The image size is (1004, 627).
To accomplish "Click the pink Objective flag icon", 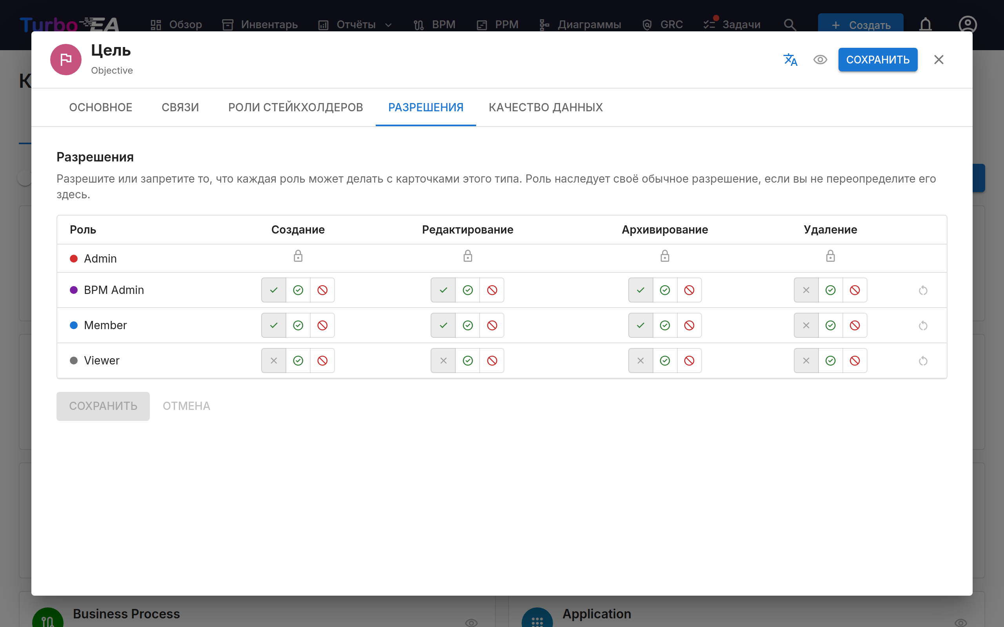I will click(x=65, y=60).
